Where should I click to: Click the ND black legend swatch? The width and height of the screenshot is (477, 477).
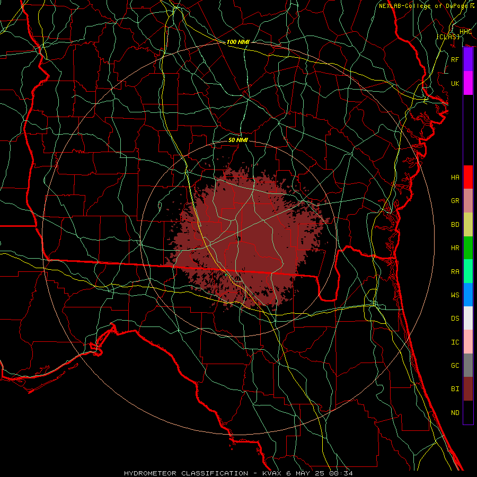[x=468, y=412]
